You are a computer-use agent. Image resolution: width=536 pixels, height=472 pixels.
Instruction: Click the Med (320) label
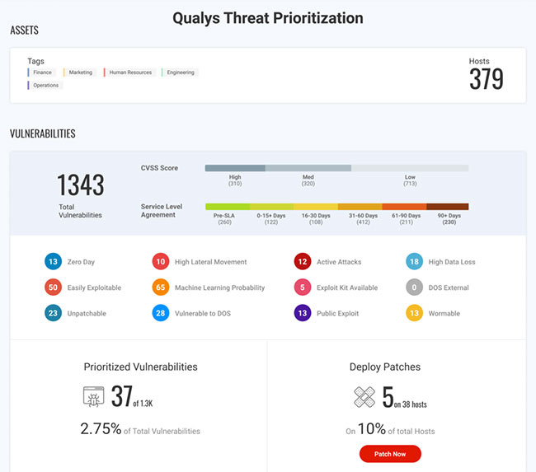[x=308, y=180]
